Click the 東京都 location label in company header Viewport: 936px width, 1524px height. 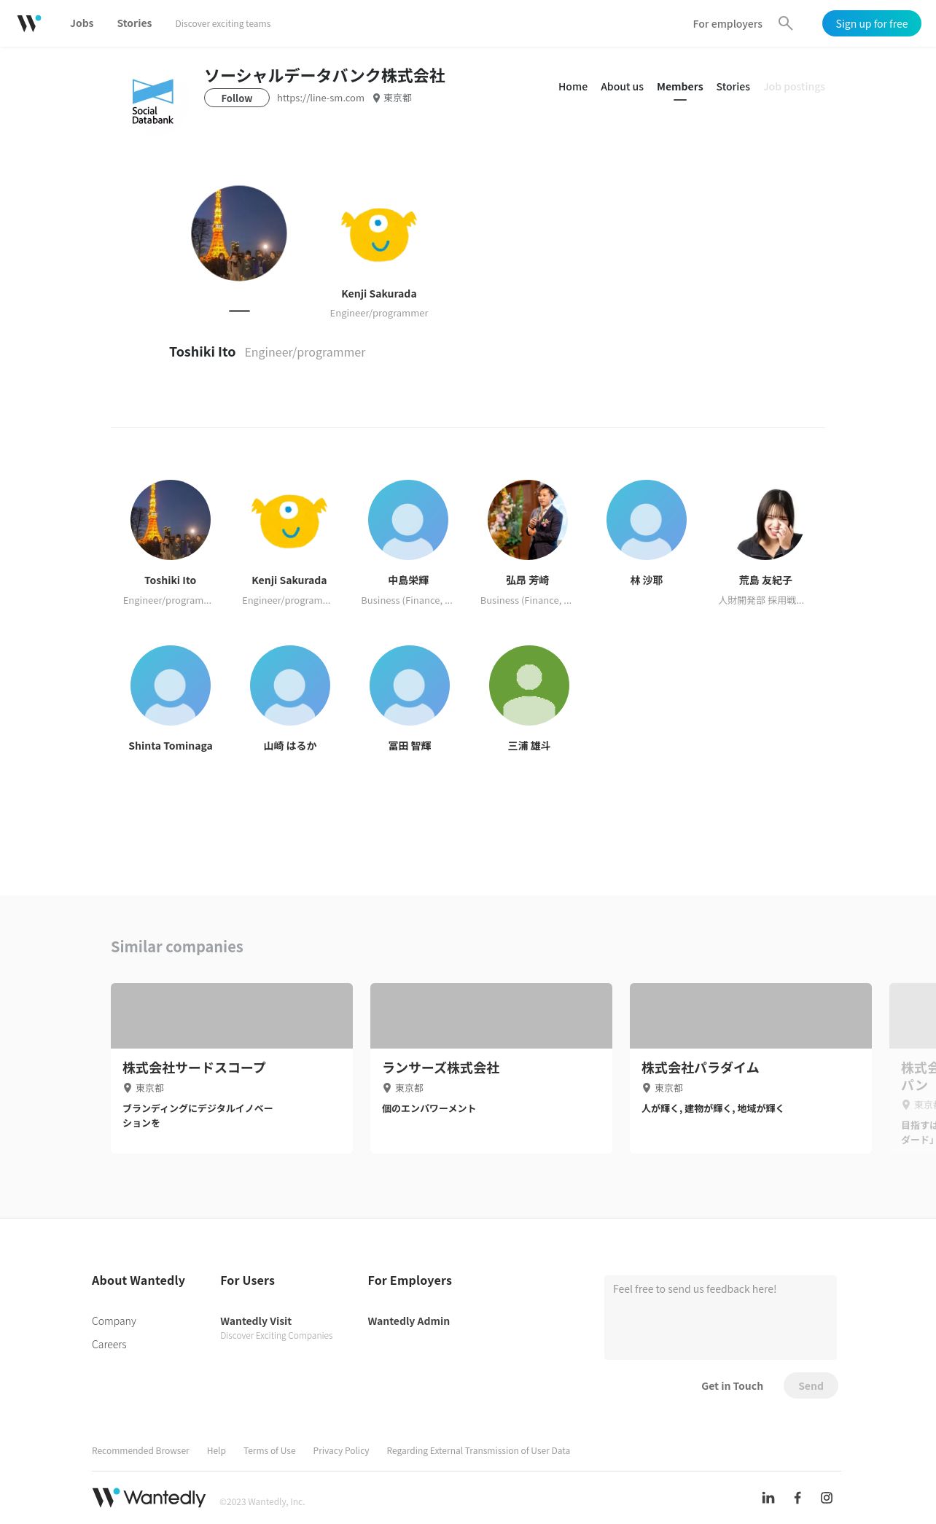[392, 98]
